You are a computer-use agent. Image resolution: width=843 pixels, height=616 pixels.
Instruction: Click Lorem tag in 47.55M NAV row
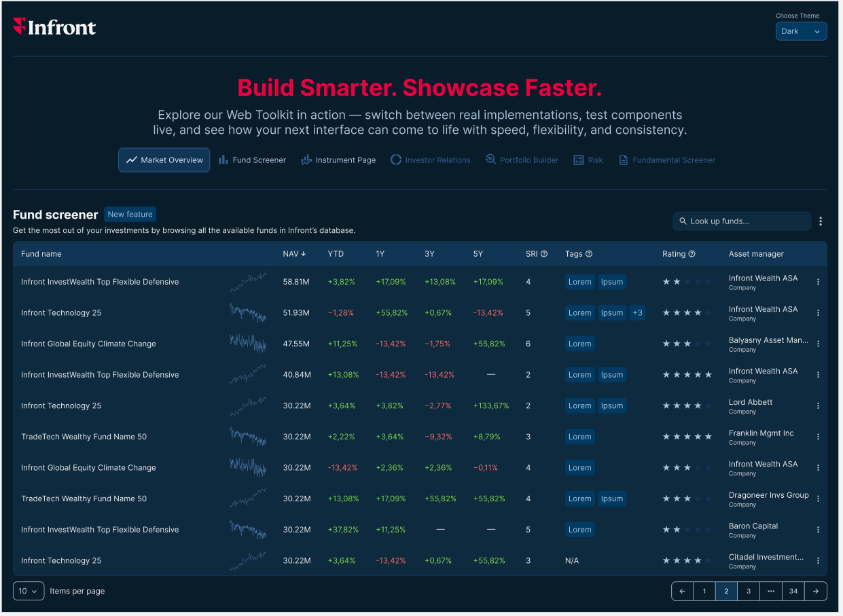coord(579,344)
